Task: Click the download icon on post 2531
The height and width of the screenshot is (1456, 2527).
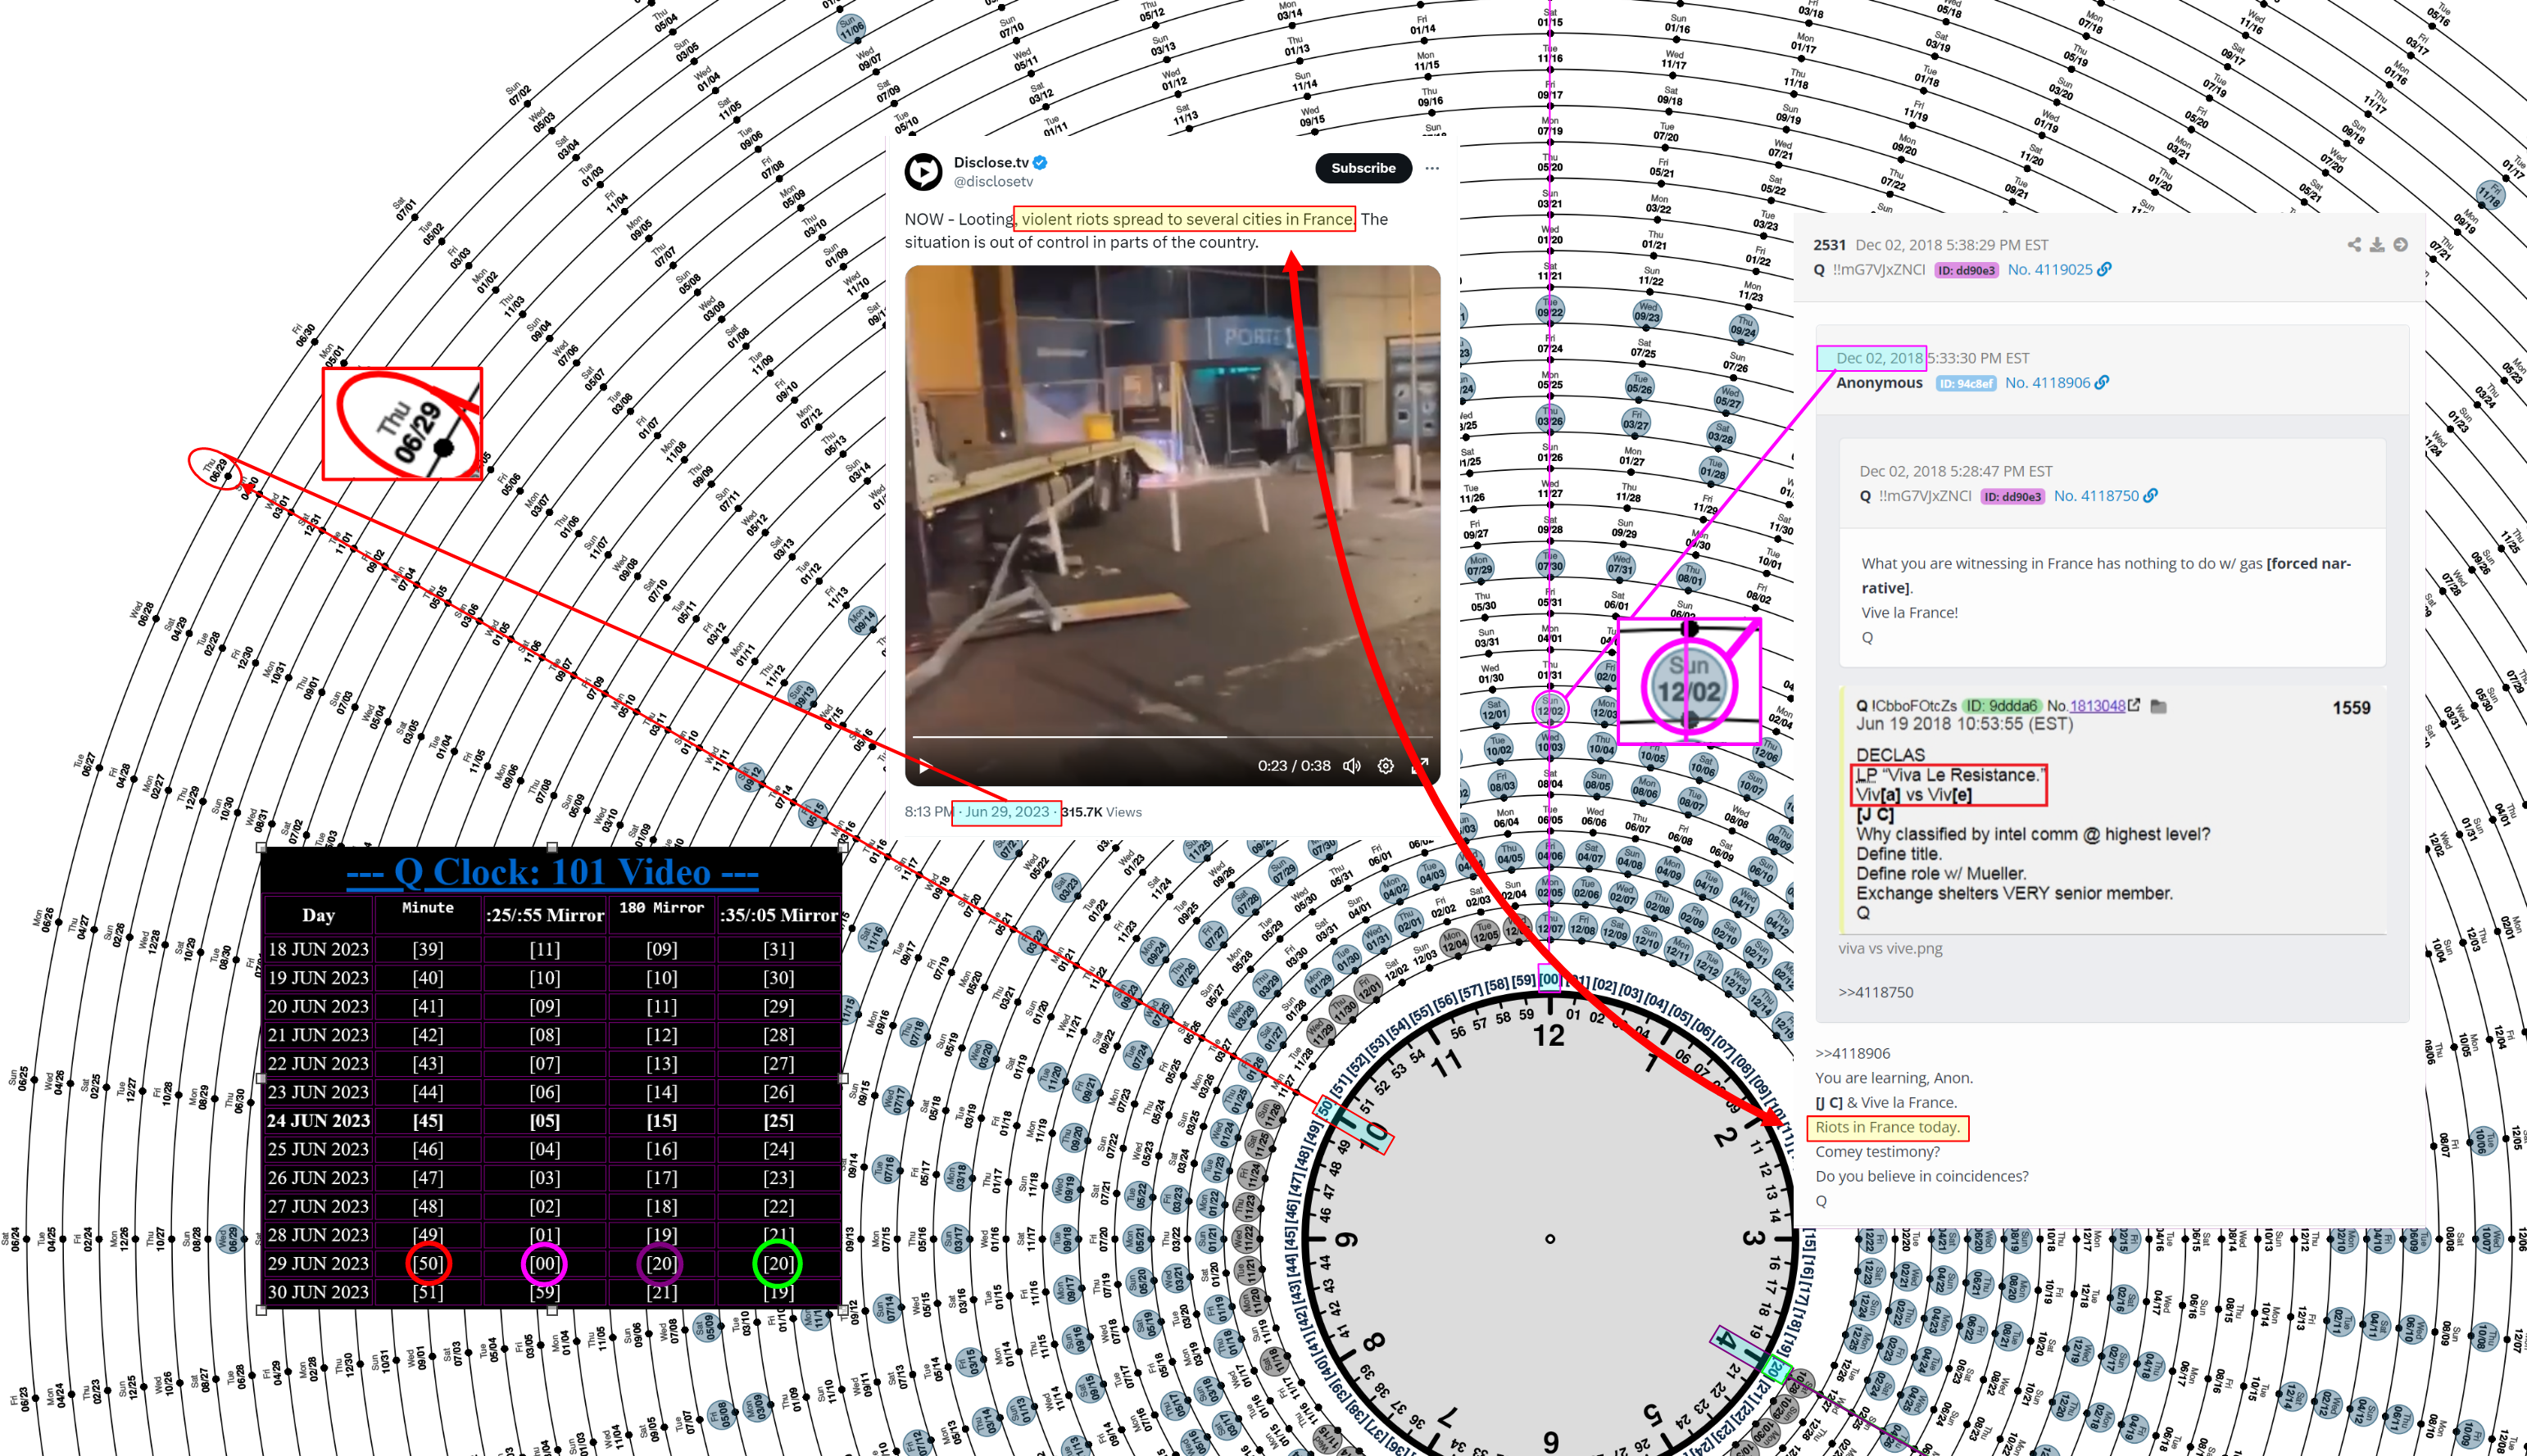Action: pos(2377,244)
